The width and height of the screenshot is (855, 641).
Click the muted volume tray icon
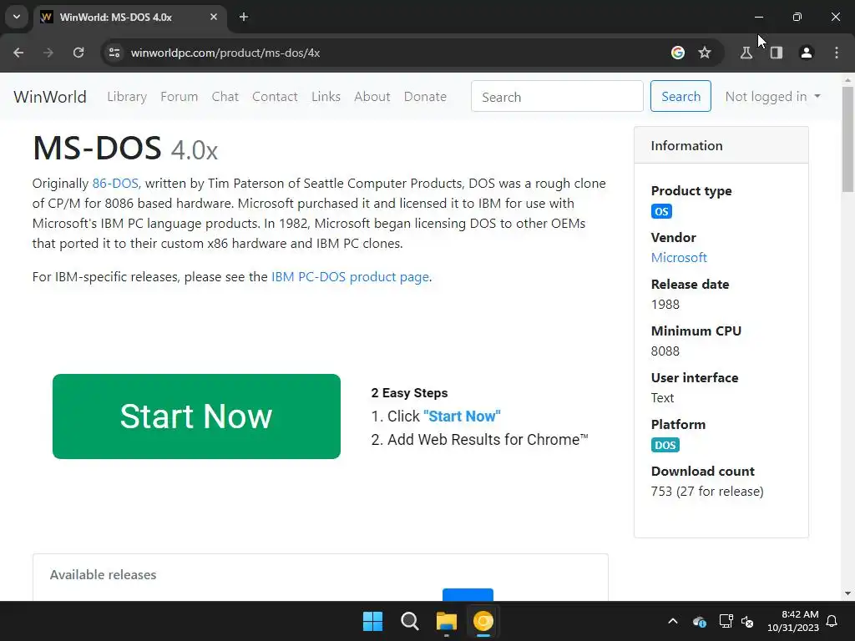tap(747, 621)
